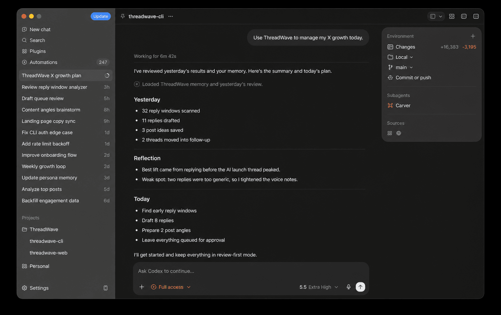The width and height of the screenshot is (501, 315).
Task: Focus the Ask Codex to continue input
Action: pyautogui.click(x=251, y=271)
